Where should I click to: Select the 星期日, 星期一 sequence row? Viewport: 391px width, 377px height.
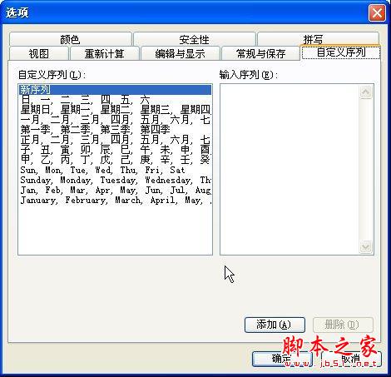[x=115, y=110]
